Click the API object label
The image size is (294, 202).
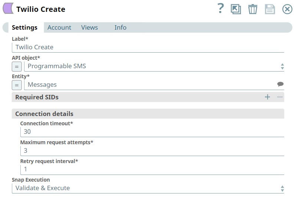point(26,58)
